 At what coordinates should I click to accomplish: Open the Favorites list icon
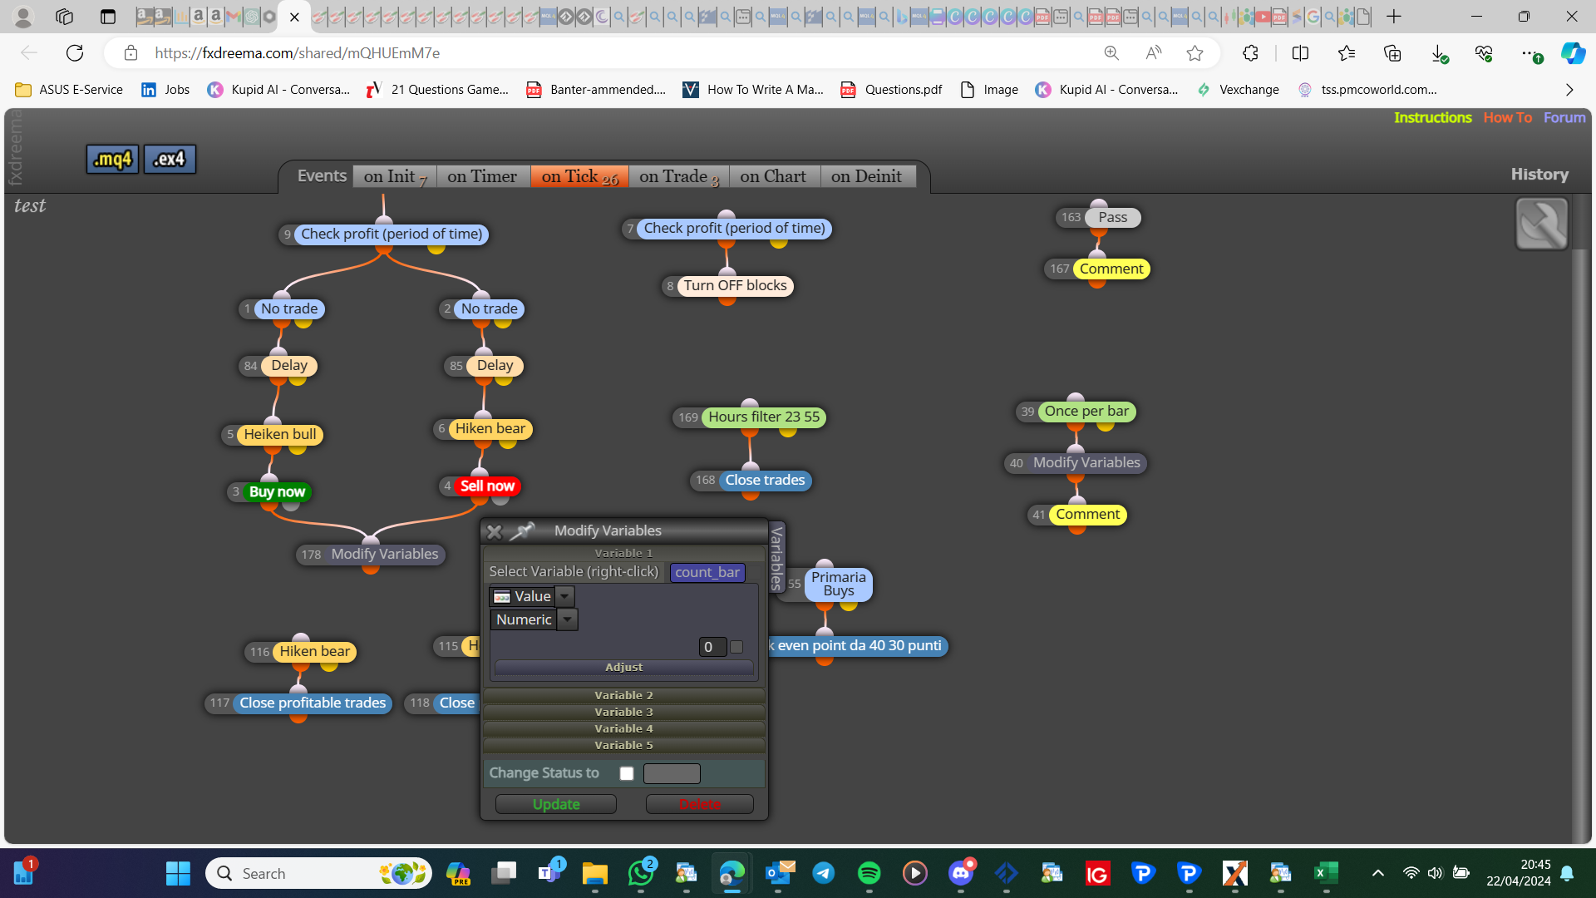(x=1347, y=53)
